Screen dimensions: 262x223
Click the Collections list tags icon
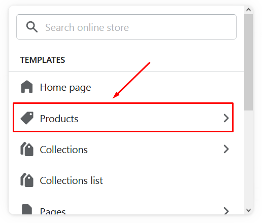click(27, 180)
